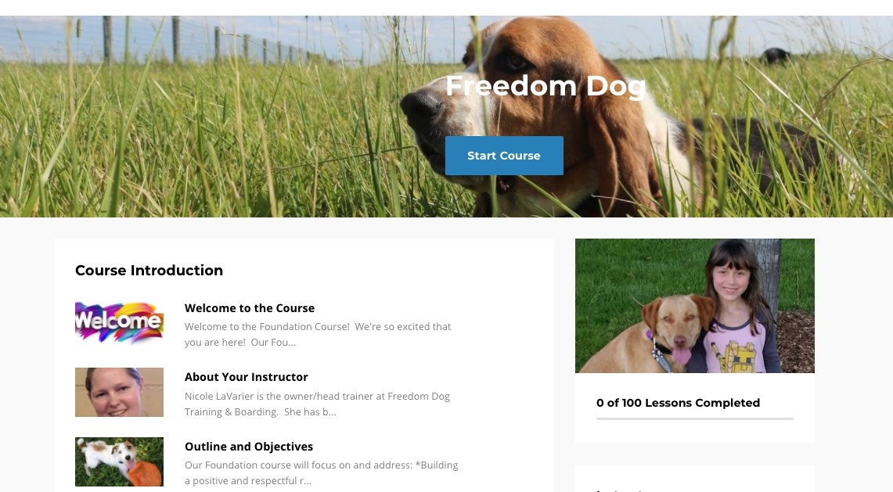Click the Welcome to the Foundation Course description
The image size is (893, 492).
point(318,334)
